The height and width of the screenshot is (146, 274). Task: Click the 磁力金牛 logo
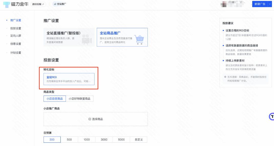(x=16, y=4)
